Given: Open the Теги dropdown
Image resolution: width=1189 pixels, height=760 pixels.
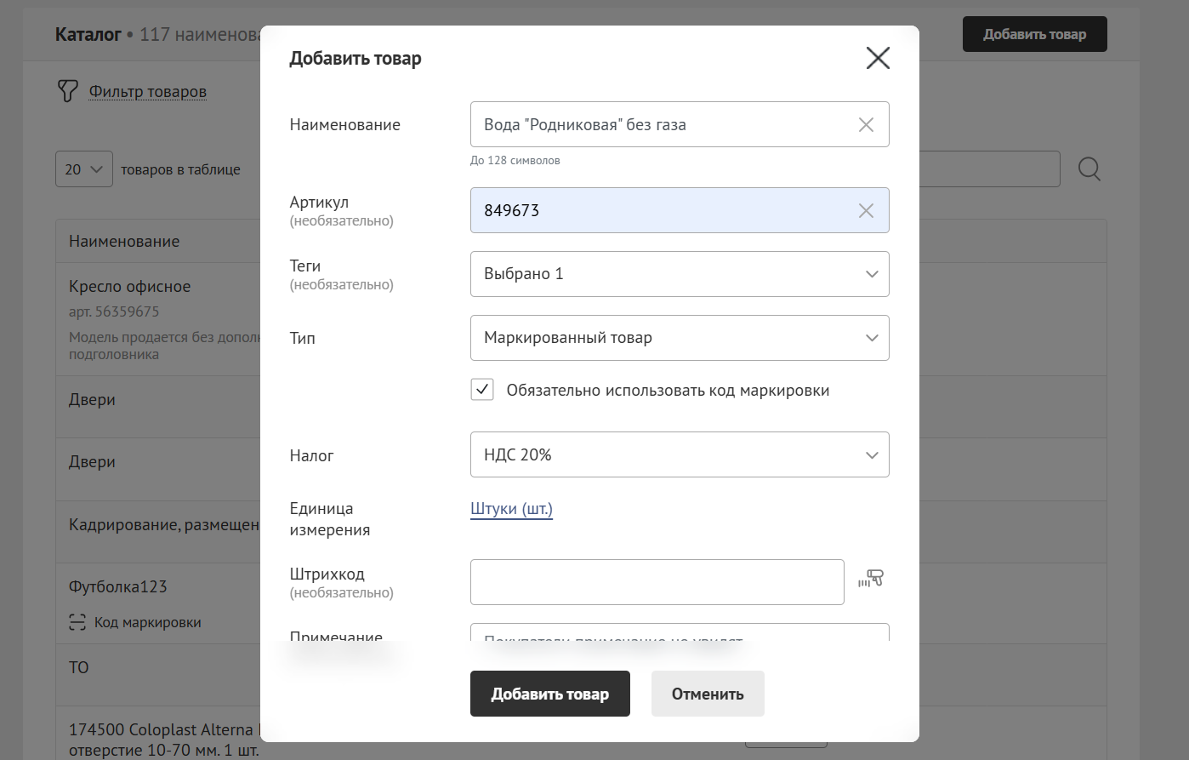Looking at the screenshot, I should tap(679, 274).
